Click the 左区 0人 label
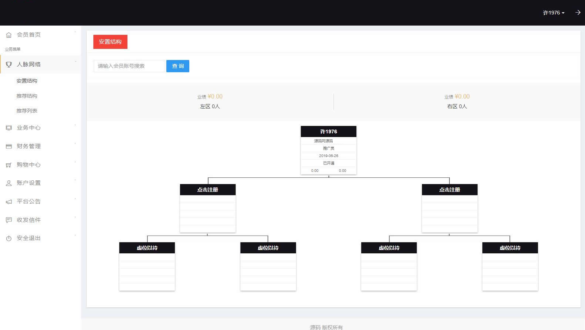Screen dimensions: 585x330 pos(210,106)
